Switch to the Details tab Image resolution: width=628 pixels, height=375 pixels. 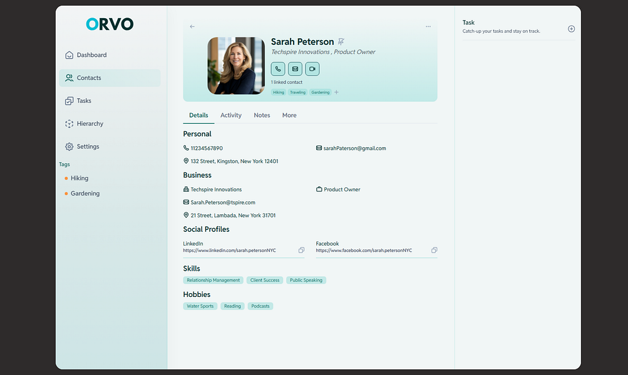(198, 115)
